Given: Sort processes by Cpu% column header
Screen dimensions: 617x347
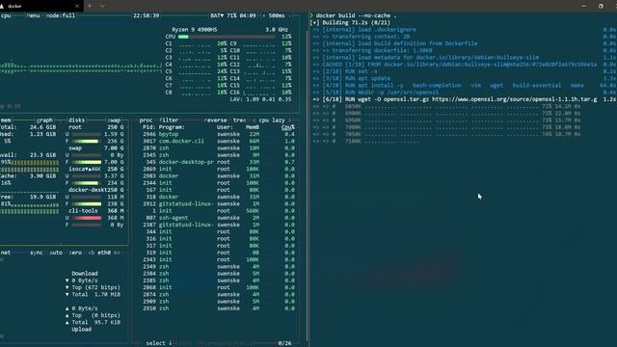Looking at the screenshot, I should click(x=288, y=127).
